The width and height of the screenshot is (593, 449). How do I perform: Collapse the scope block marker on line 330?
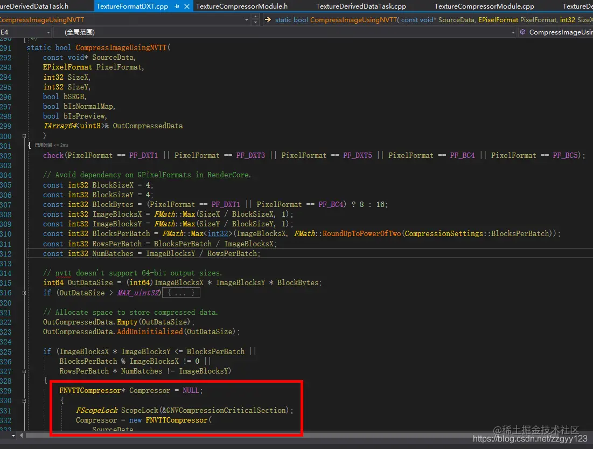click(24, 400)
